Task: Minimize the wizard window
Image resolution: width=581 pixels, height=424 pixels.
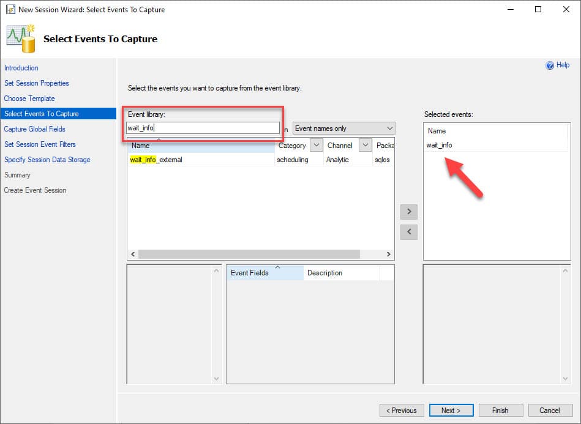Action: (511, 9)
